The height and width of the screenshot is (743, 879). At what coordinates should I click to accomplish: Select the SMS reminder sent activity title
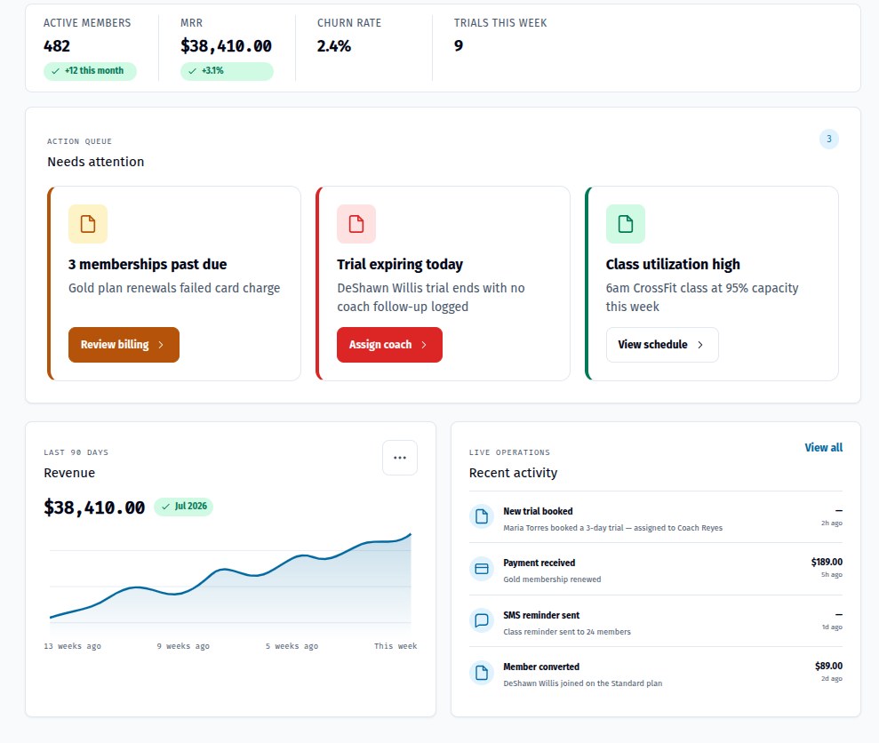pos(541,615)
